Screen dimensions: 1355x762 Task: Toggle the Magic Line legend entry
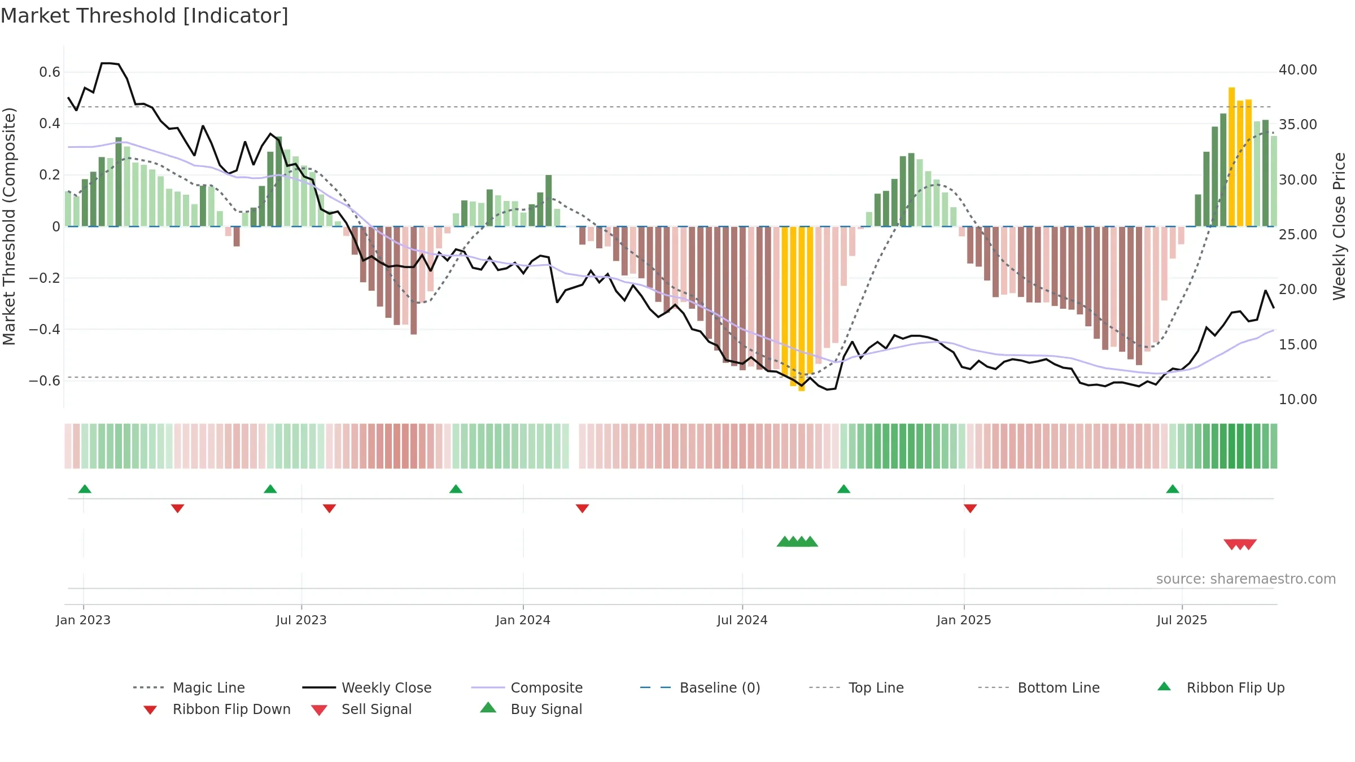189,687
